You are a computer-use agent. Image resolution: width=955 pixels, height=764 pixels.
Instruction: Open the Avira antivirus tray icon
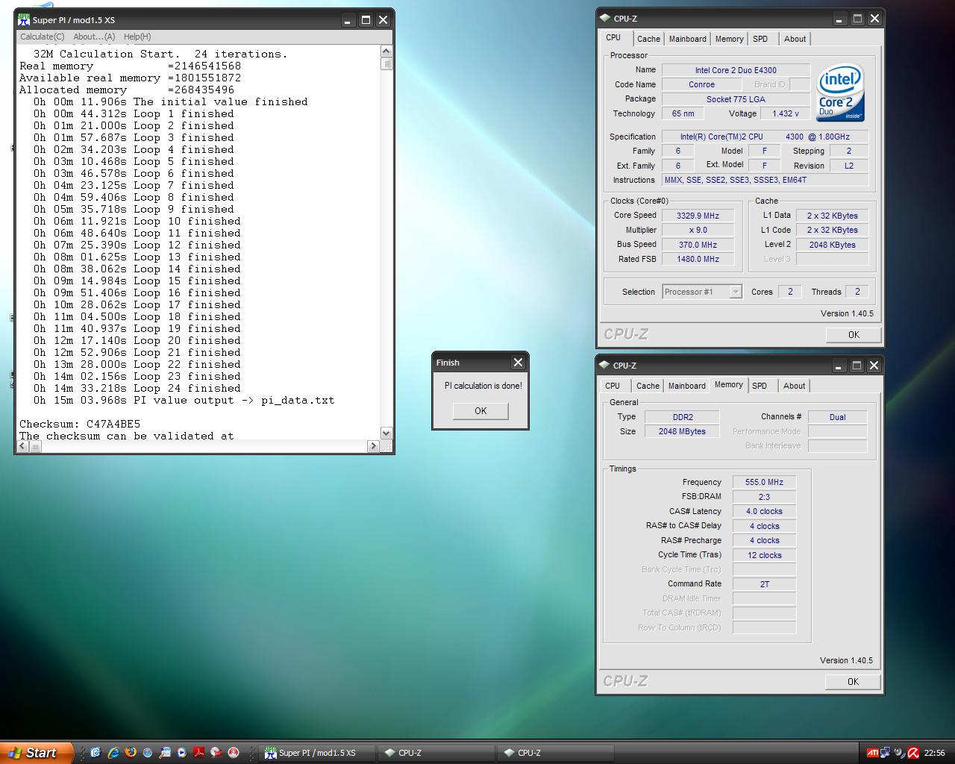click(912, 753)
